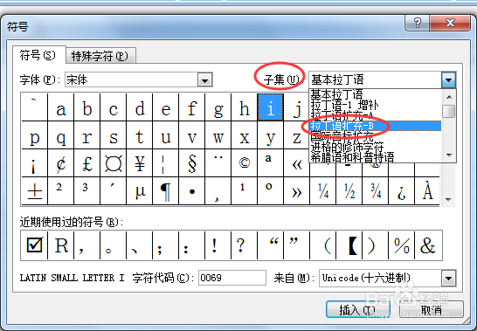Screen dimensions: 477x331
Task: Collapse the 子集 subset dropdown arrow
Action: point(448,80)
